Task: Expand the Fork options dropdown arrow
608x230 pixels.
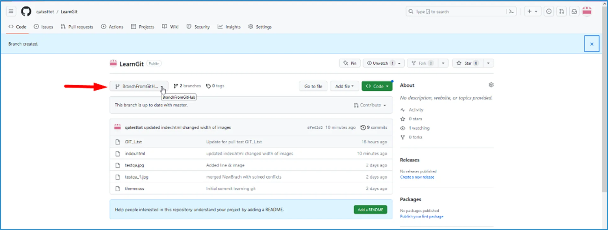Action: click(x=443, y=63)
